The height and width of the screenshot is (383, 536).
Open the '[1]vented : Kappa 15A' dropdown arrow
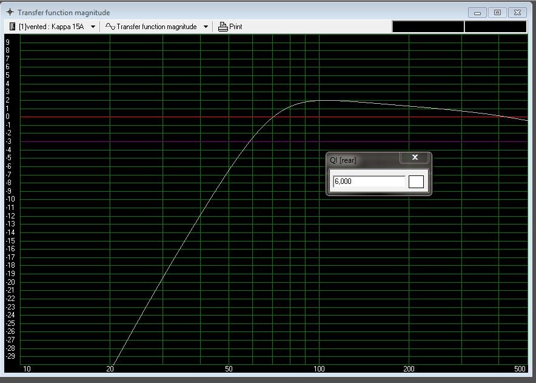pyautogui.click(x=93, y=27)
